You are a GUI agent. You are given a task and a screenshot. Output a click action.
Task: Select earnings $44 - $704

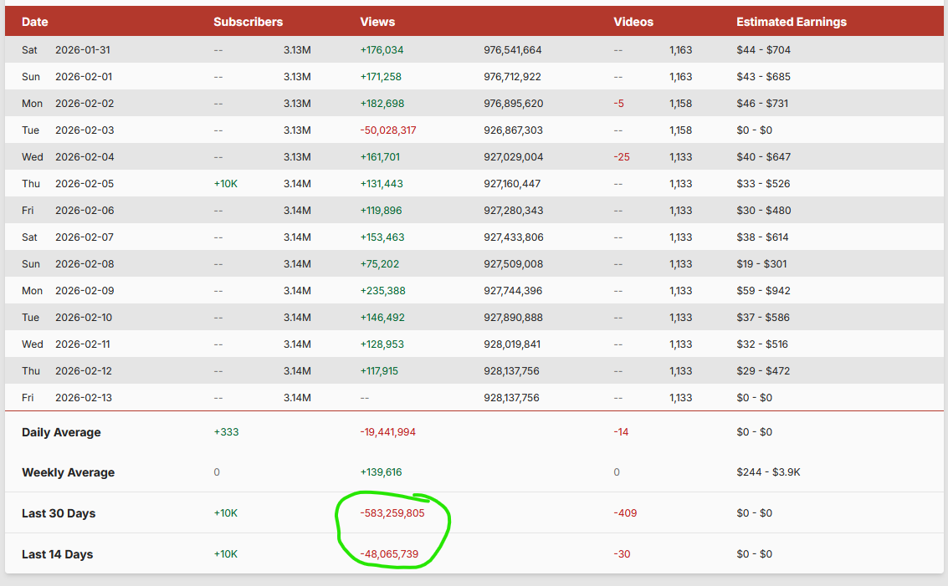tap(763, 50)
